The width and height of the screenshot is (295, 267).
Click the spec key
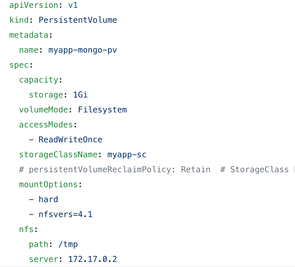(19, 65)
